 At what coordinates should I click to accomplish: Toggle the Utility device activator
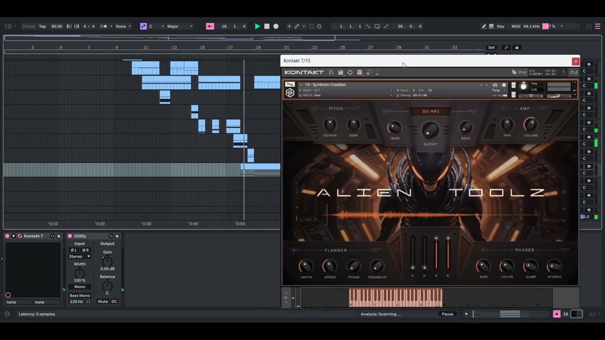pos(70,236)
